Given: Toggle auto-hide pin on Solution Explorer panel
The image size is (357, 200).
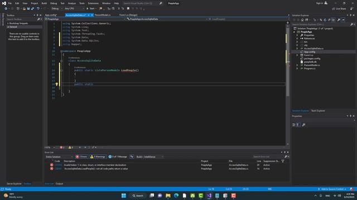Looking at the screenshot, I should click(351, 15).
